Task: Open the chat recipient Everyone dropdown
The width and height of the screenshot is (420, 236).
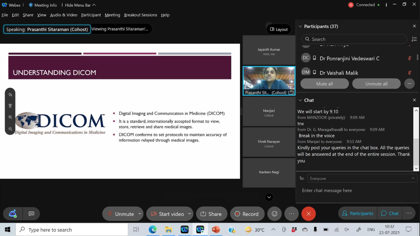Action: pyautogui.click(x=362, y=178)
